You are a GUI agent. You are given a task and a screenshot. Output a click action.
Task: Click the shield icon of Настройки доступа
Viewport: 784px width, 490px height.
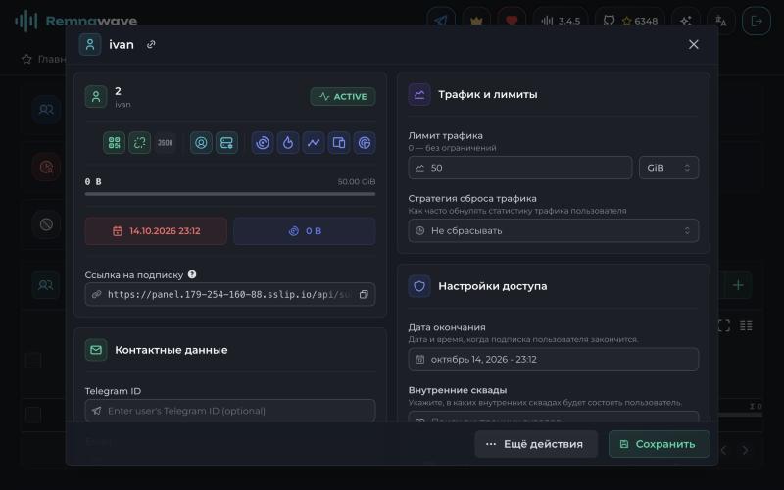pyautogui.click(x=419, y=286)
